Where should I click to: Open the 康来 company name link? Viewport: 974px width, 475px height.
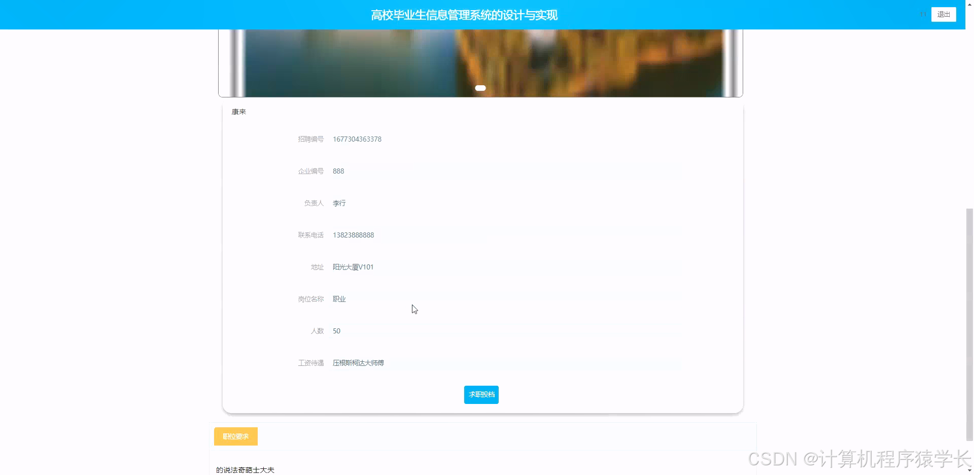click(238, 112)
